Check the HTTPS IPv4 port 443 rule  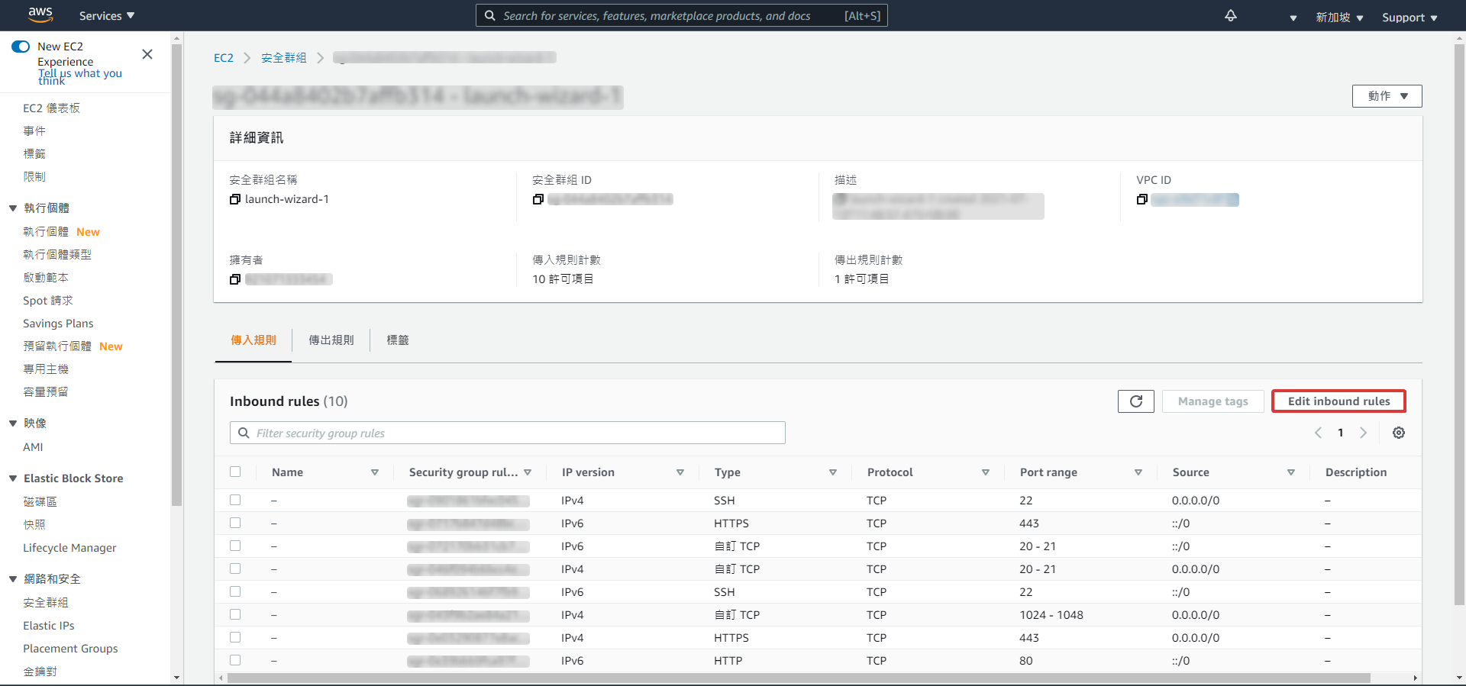235,637
